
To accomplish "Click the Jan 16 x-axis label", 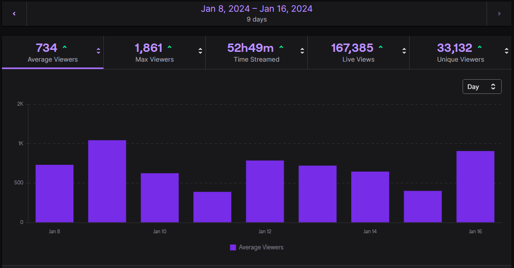I will click(x=475, y=231).
